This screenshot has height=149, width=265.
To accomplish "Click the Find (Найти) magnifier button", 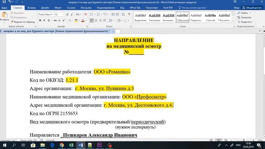I will 243,13.
